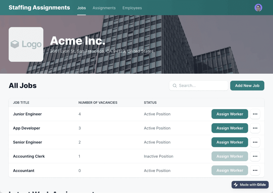Focus the Search jobs input field

coord(198,86)
